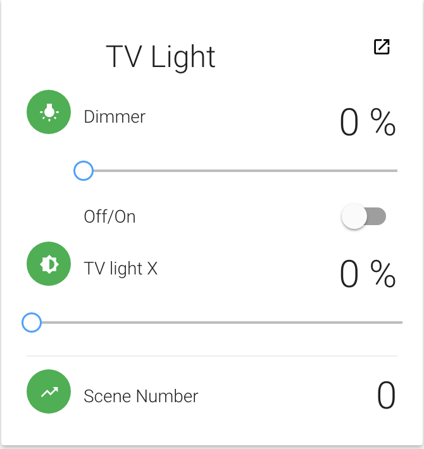Click the Dimmer label text
Screen dimensions: 424x449
click(x=115, y=116)
